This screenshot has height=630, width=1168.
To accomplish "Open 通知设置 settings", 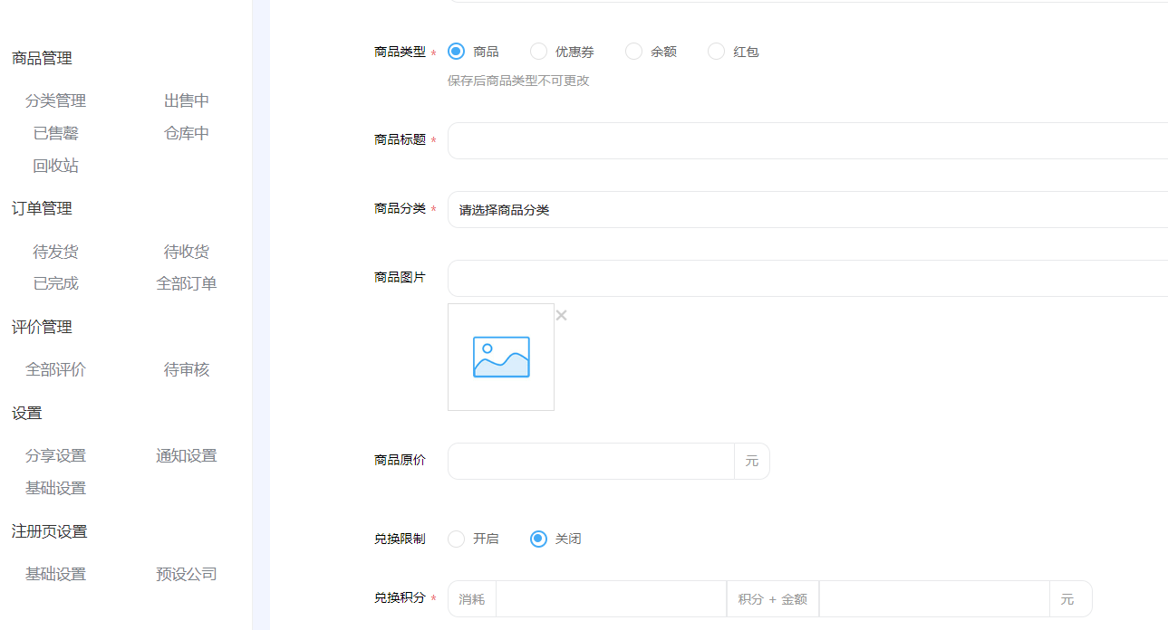I will click(x=187, y=455).
